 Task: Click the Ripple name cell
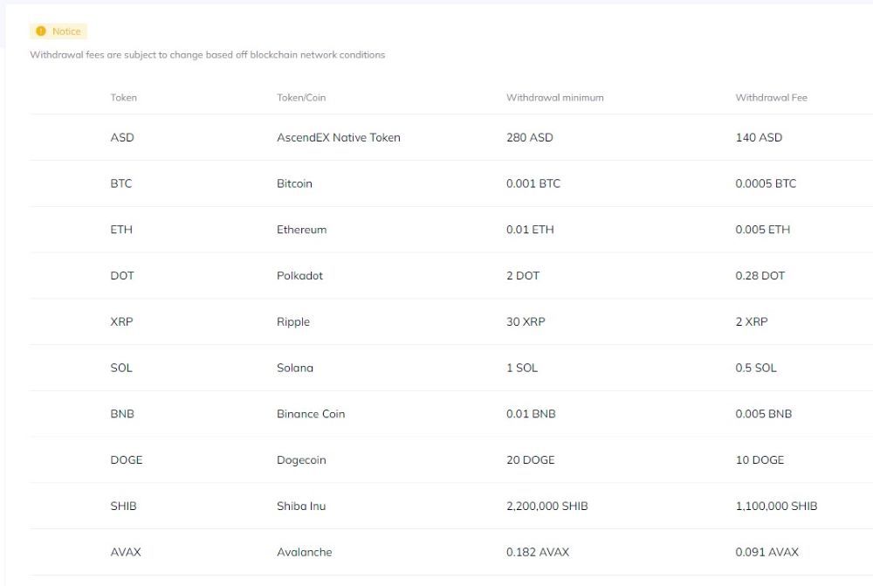coord(292,322)
